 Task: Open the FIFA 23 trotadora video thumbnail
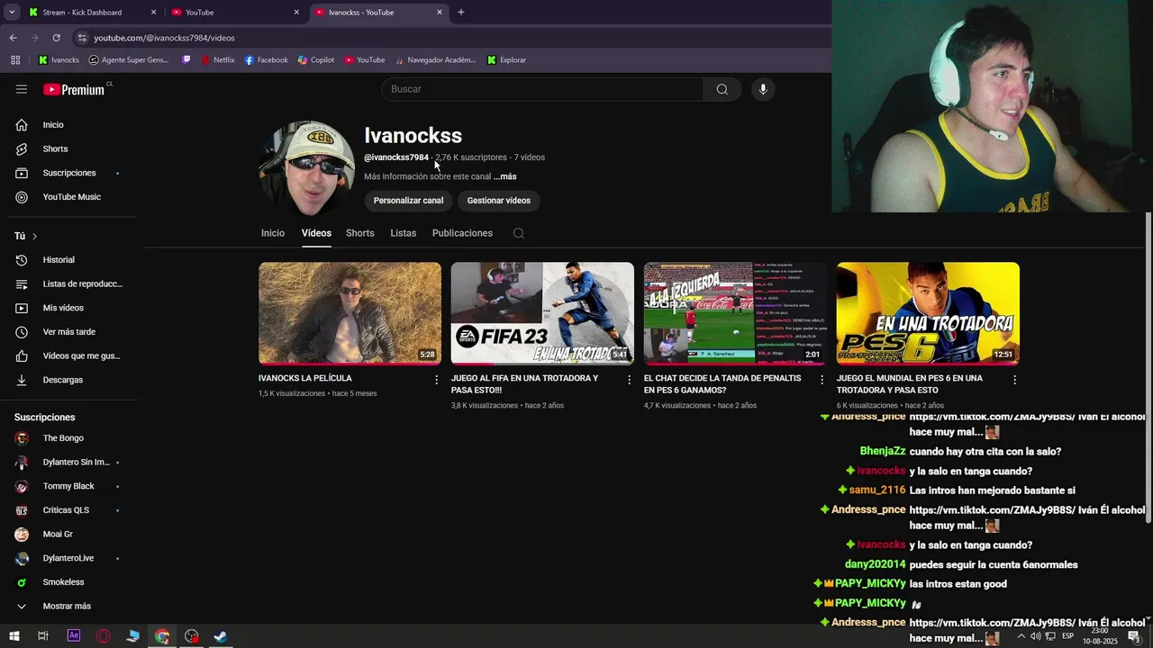click(542, 313)
